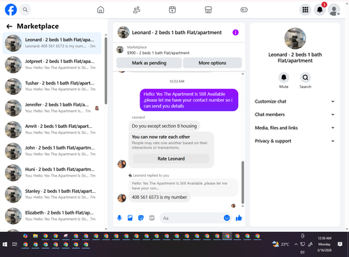Viewport: 349px width, 257px height.
Task: Open the GIF picker icon
Action: click(x=151, y=218)
